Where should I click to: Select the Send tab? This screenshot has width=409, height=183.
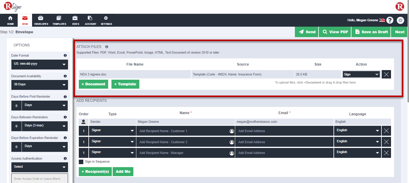pyautogui.click(x=25, y=20)
